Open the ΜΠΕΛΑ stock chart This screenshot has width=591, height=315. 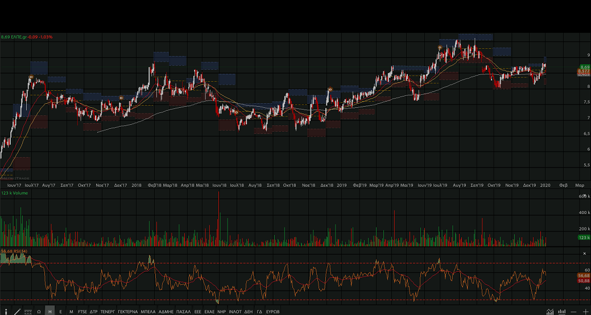click(x=148, y=312)
